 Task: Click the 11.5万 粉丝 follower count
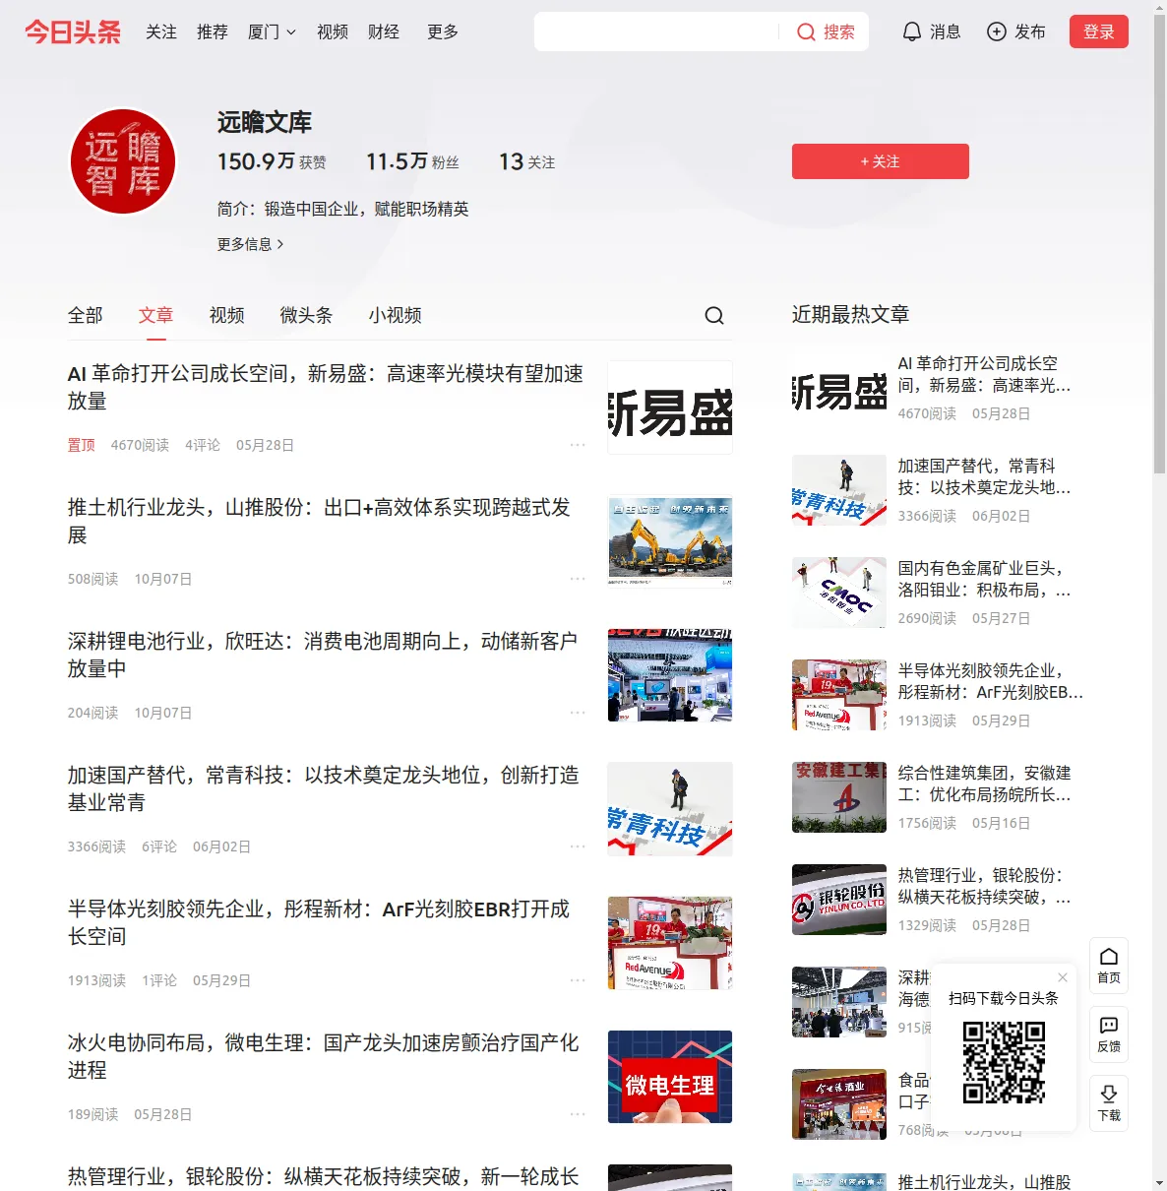click(412, 161)
